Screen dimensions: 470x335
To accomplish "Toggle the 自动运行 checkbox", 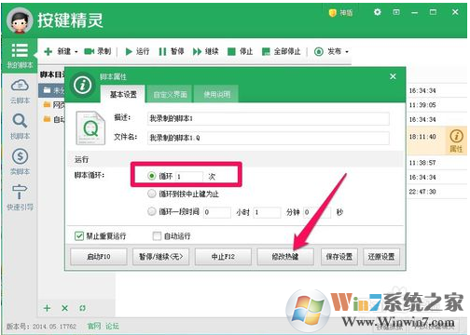I will 157,236.
